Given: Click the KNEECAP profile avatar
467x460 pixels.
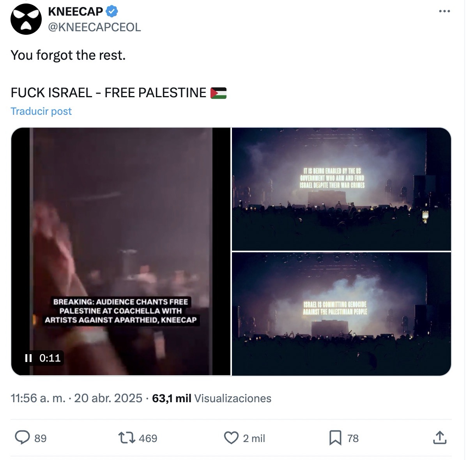Looking at the screenshot, I should coord(26,19).
